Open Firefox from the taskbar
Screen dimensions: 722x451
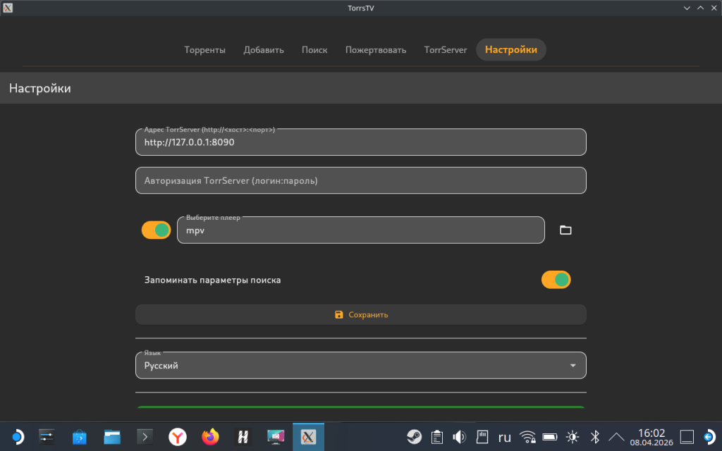[x=210, y=437]
